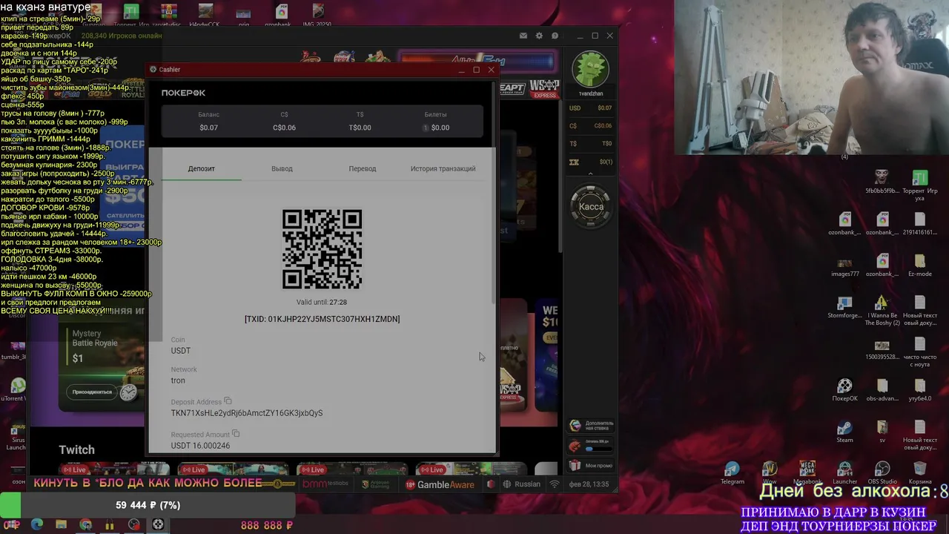Click the QR code image

click(x=322, y=249)
